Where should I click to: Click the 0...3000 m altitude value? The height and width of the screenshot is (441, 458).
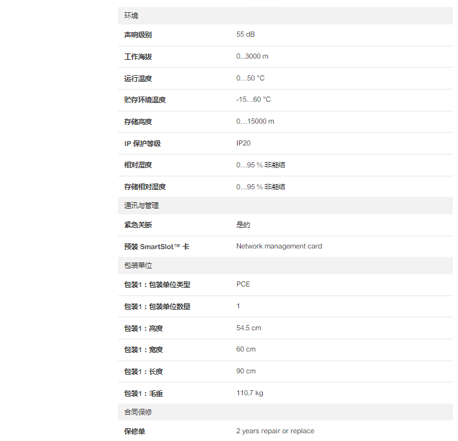(252, 56)
